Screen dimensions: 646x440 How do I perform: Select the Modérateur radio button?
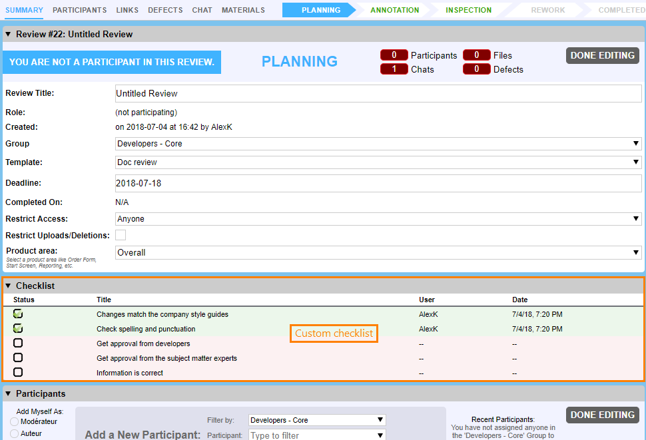coord(14,421)
